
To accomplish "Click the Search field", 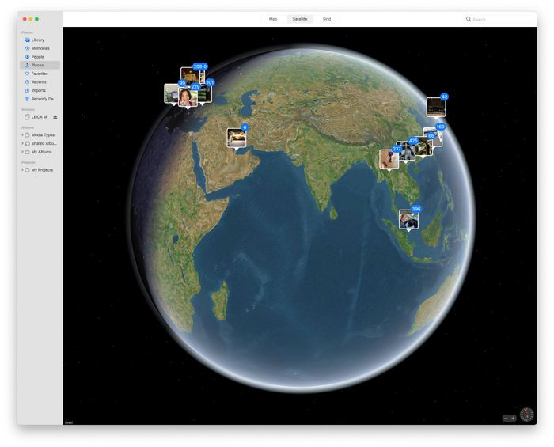I will (x=498, y=19).
